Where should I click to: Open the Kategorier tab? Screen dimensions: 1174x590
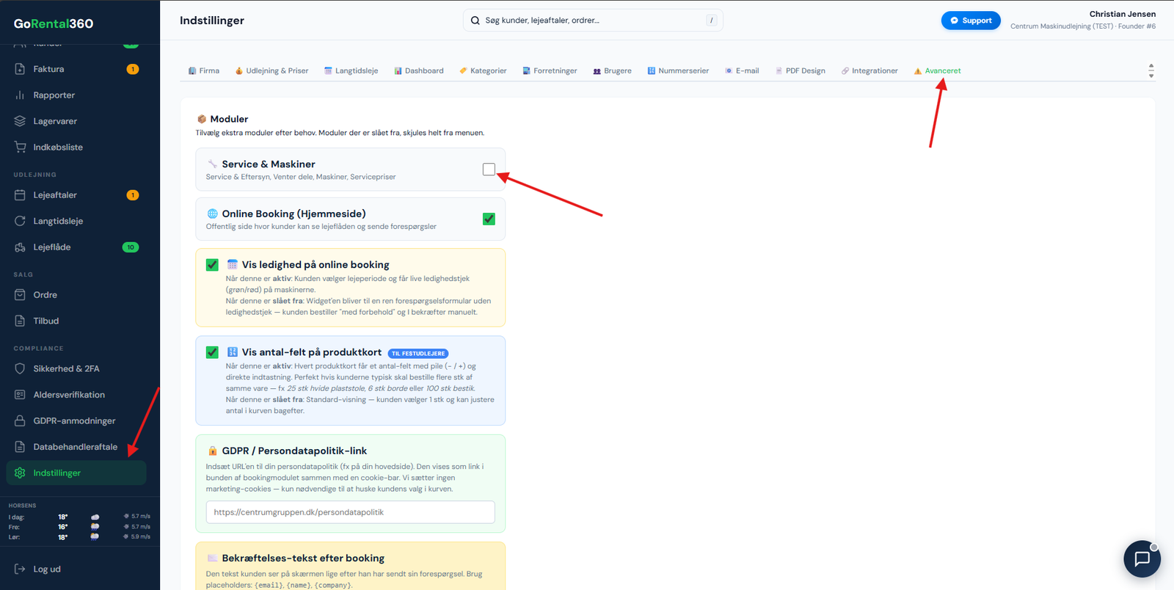click(483, 71)
